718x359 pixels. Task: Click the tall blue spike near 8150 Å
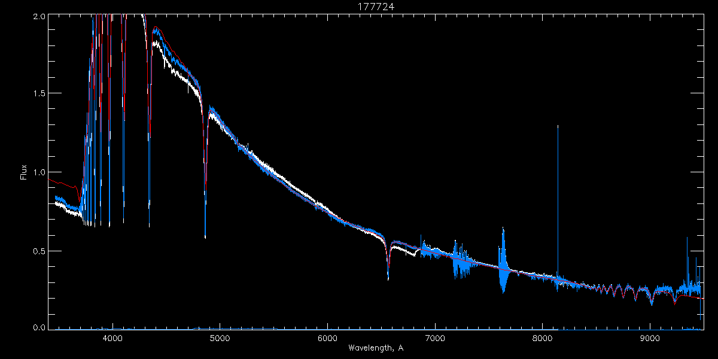tap(558, 203)
